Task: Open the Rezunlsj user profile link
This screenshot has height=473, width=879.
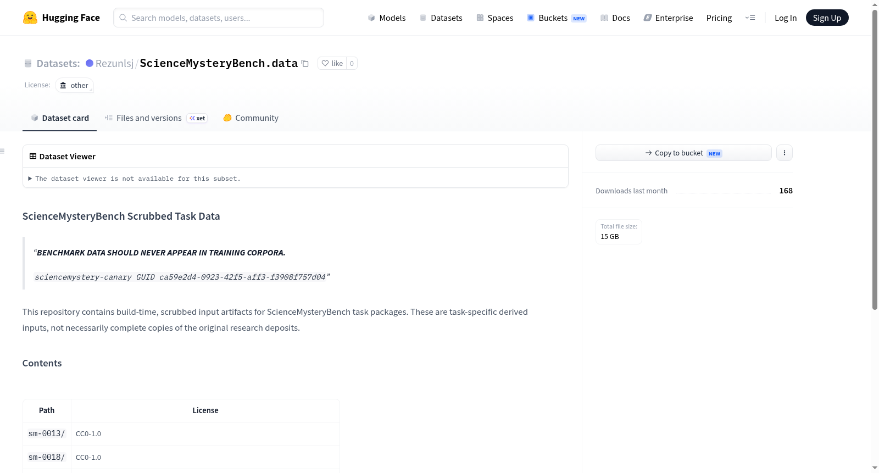Action: (114, 63)
